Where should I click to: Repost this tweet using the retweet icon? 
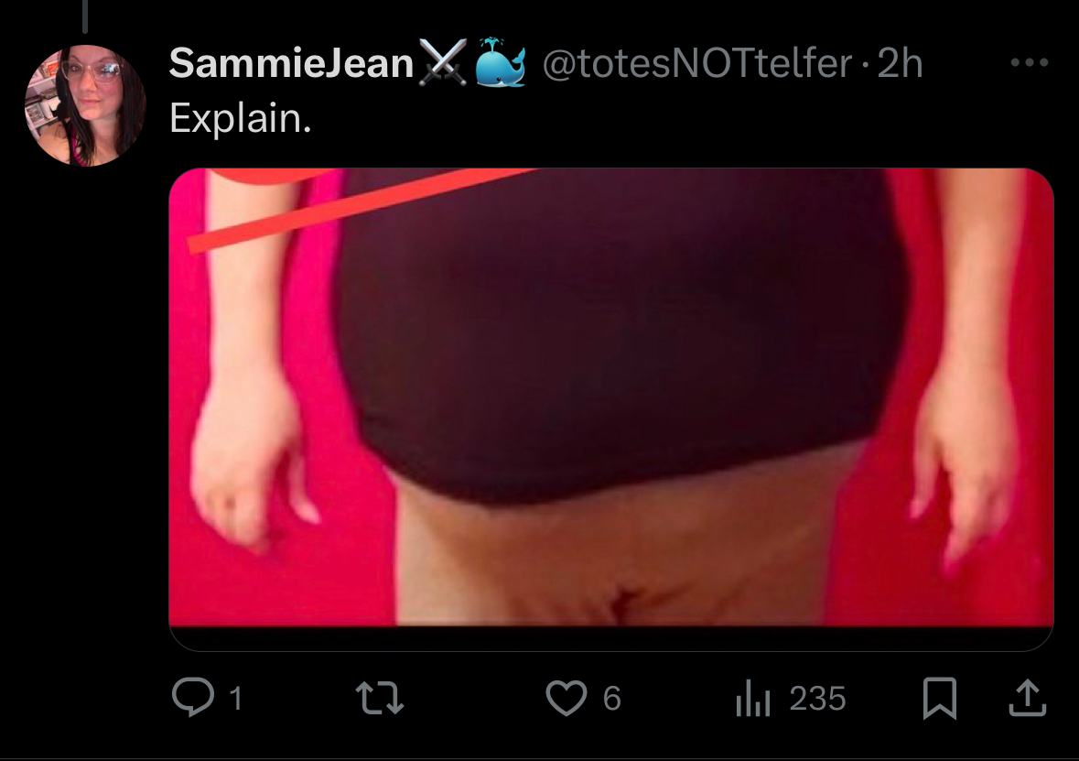coord(379,698)
